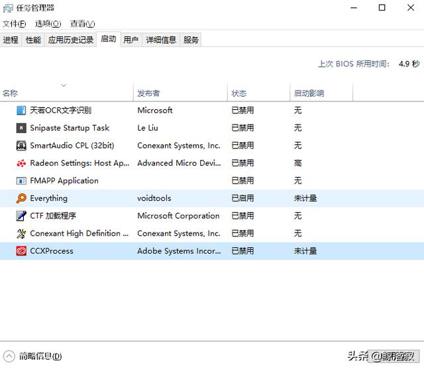Viewport: 424px width, 371px height.
Task: Click 已禁用 status in CCXProcess row
Action: coord(242,251)
